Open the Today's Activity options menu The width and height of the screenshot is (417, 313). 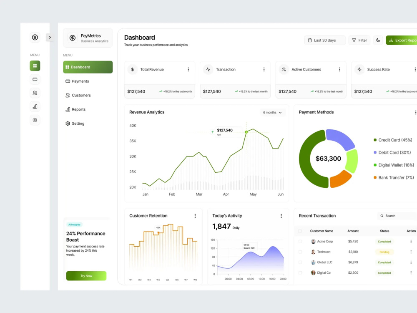281,216
